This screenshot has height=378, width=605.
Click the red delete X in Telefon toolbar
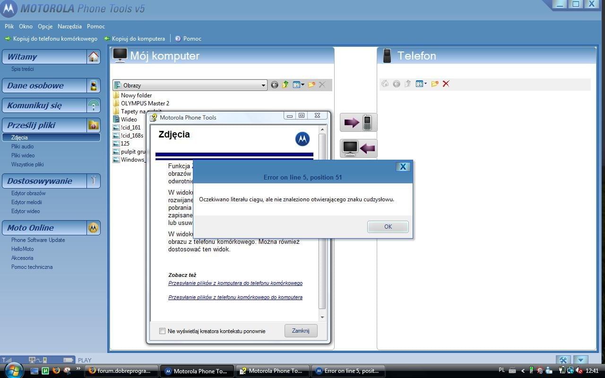tap(446, 84)
